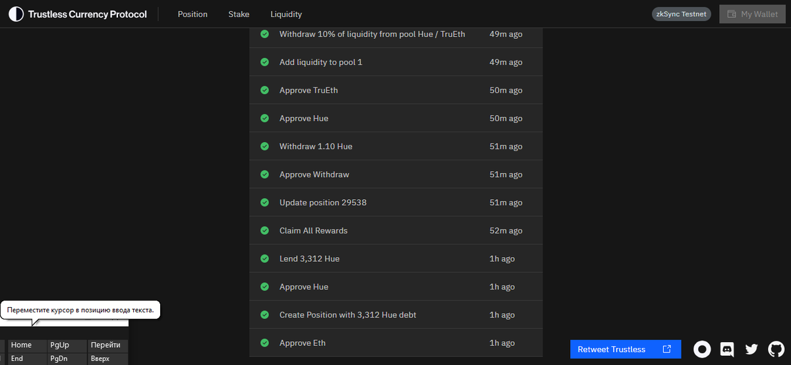Click the external link icon on Retweet Trustless
The width and height of the screenshot is (791, 365).
pyautogui.click(x=666, y=349)
